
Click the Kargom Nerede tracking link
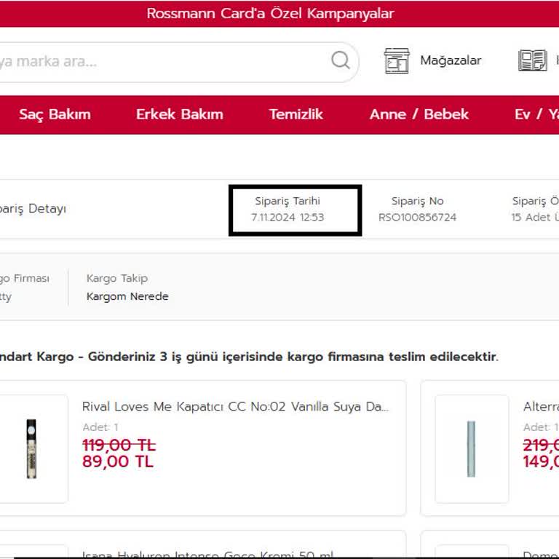(127, 296)
